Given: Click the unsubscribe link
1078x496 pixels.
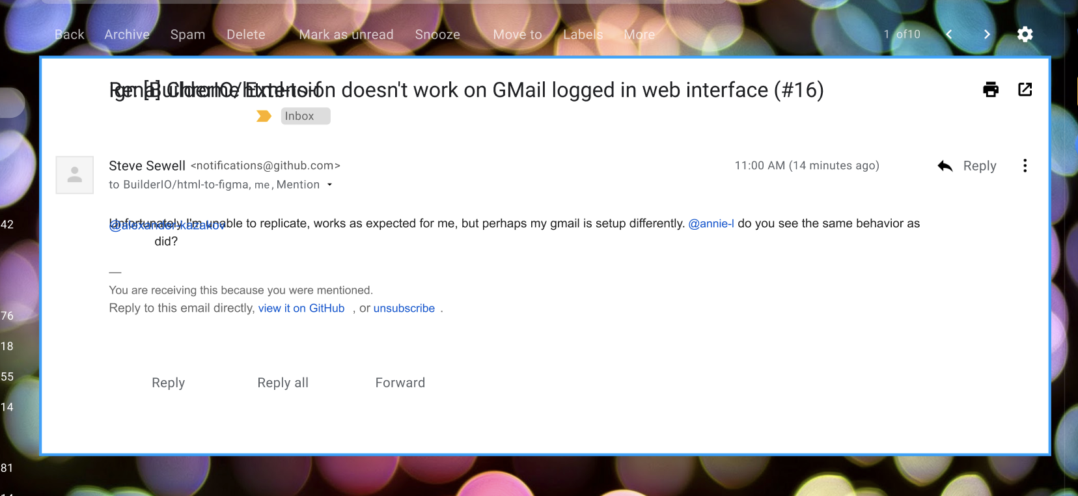Looking at the screenshot, I should coord(404,308).
